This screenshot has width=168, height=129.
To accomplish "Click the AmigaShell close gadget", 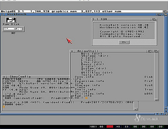I will (x=72, y=51).
